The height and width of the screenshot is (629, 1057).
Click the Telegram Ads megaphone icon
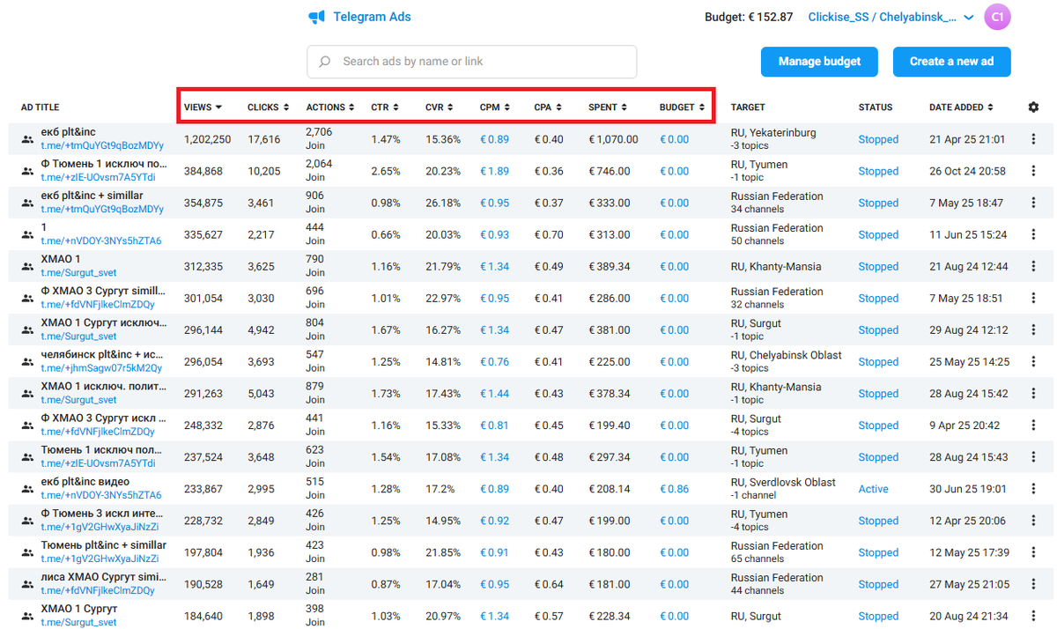(317, 16)
